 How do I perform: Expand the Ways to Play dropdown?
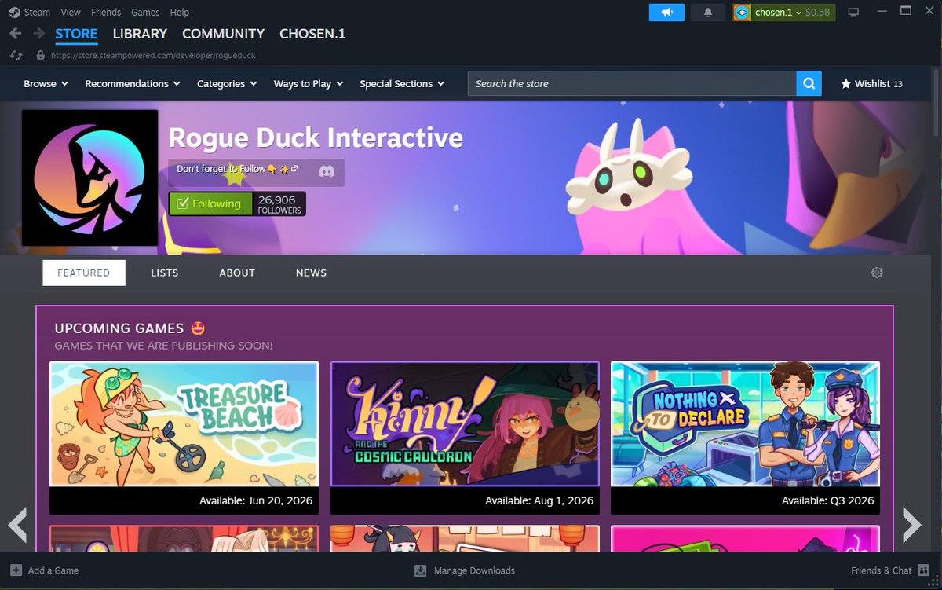[309, 83]
